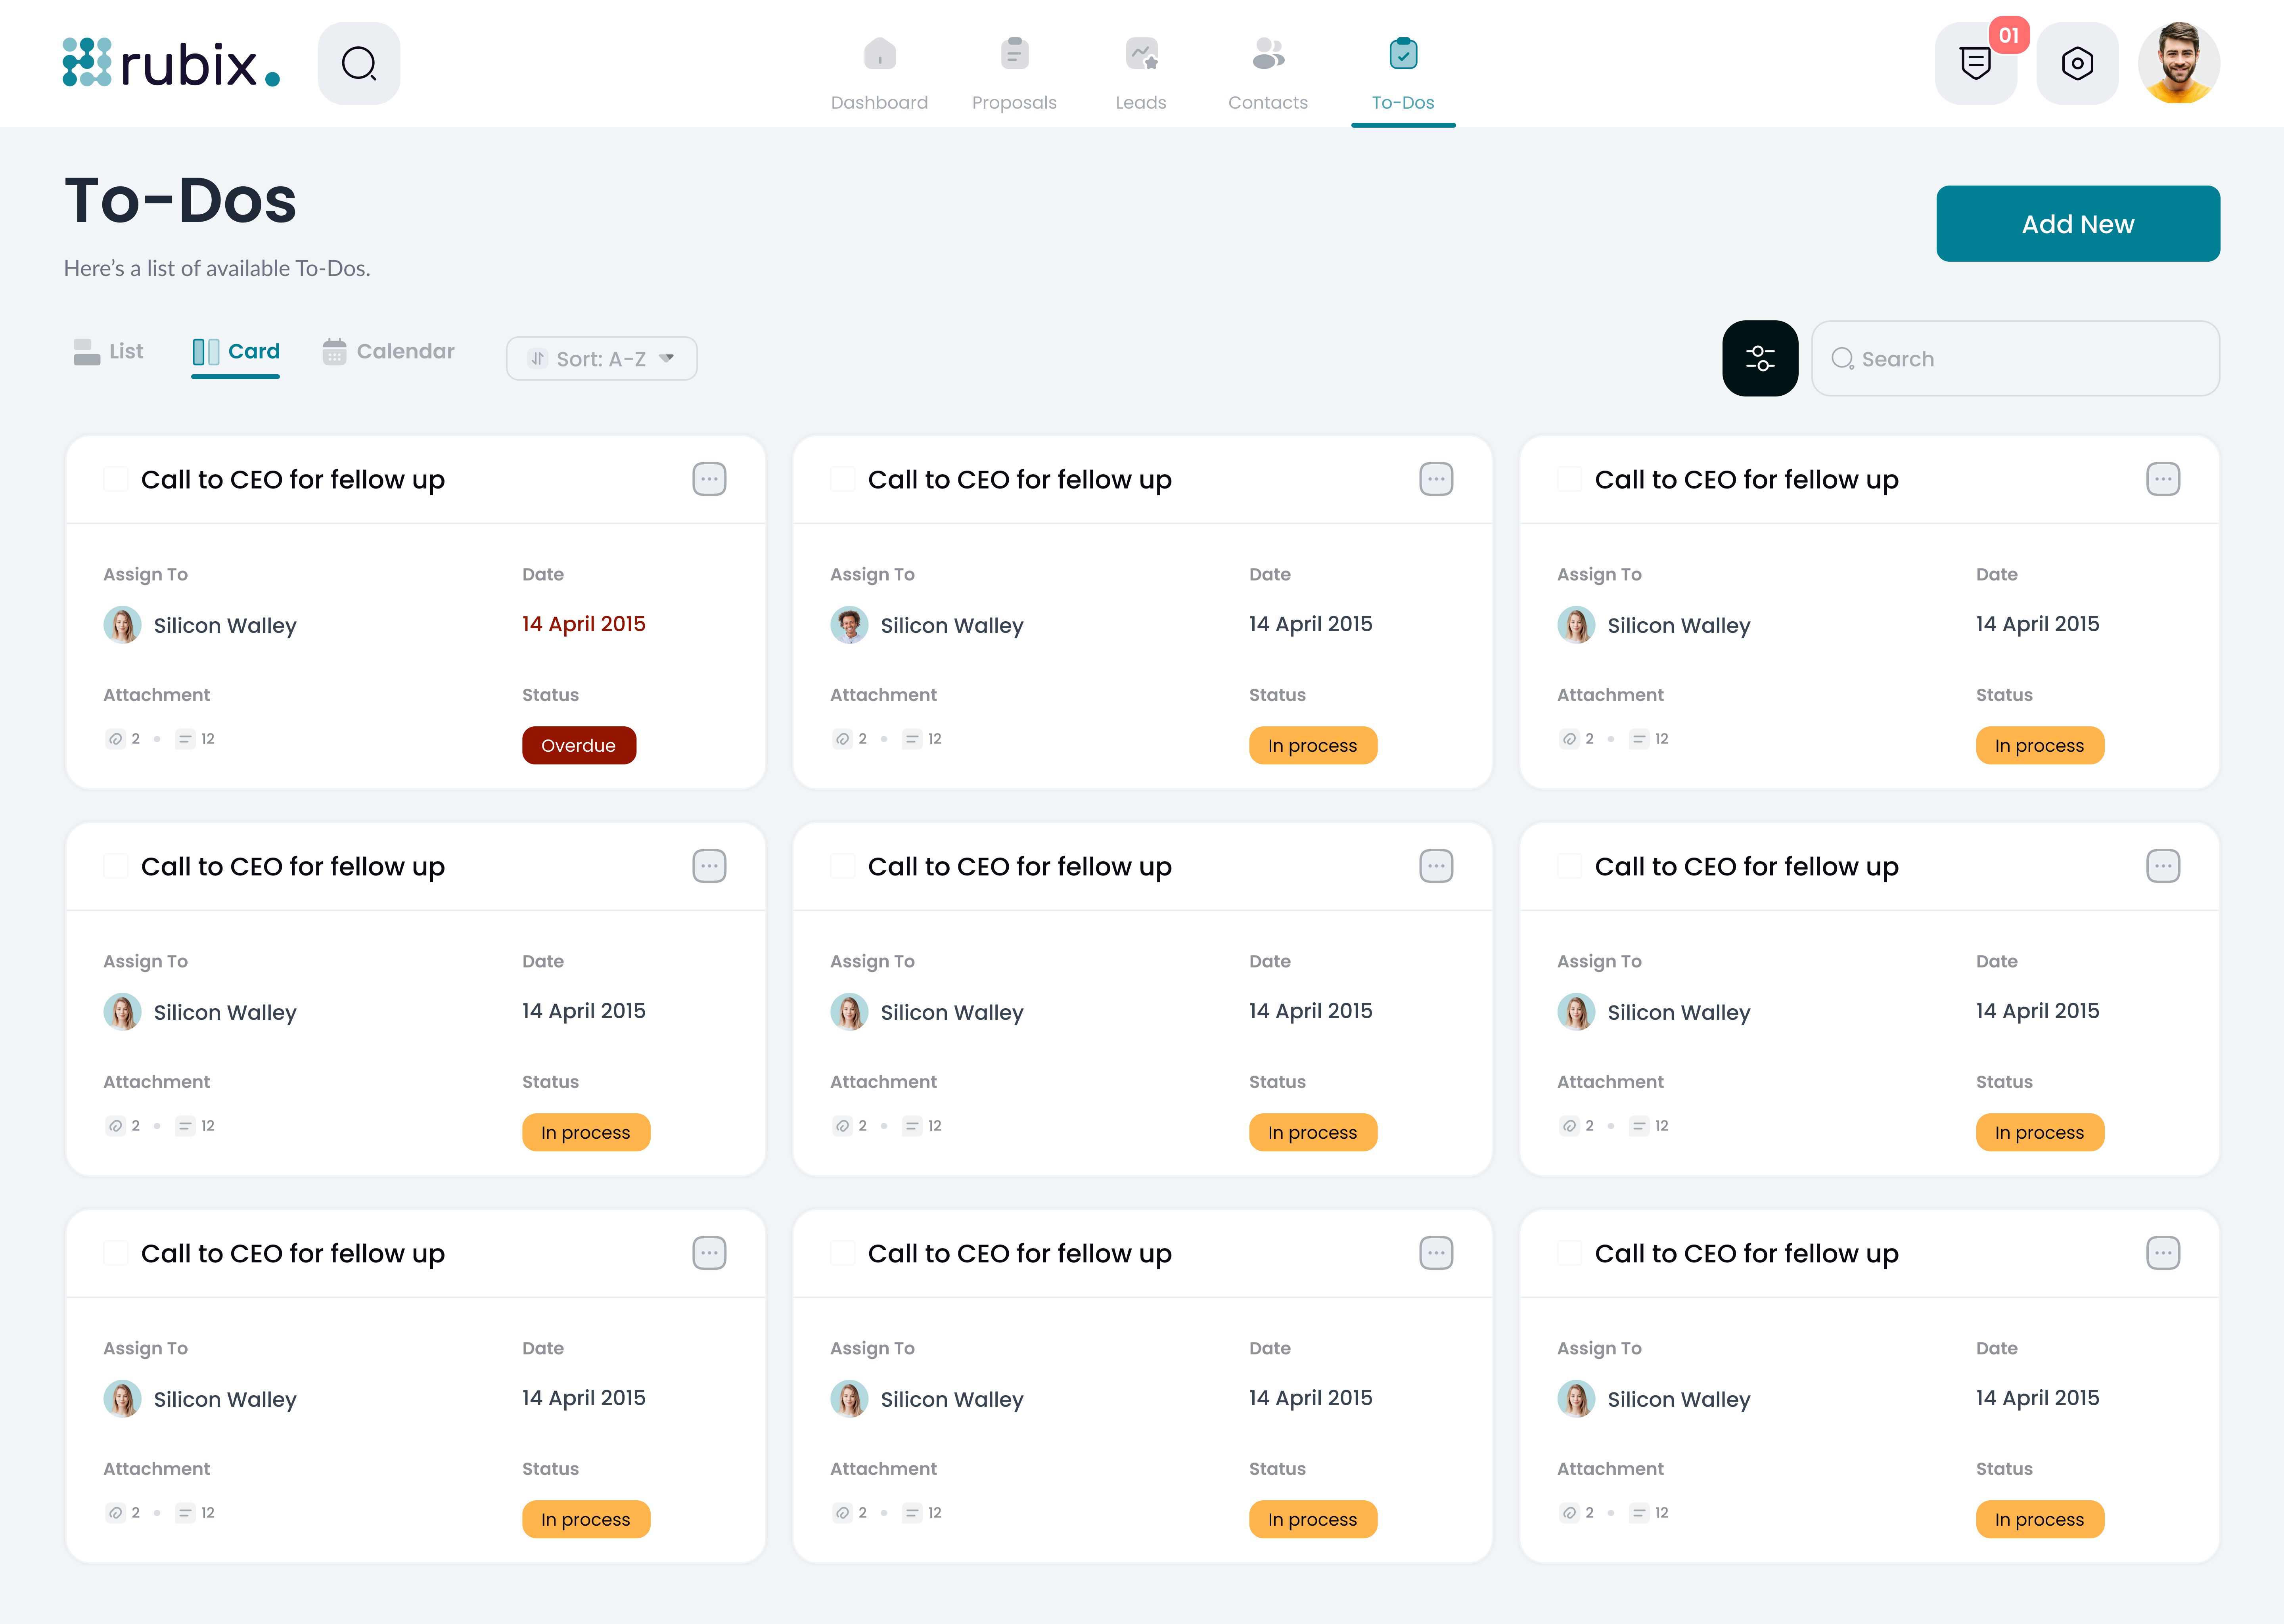Click the Leads navigation icon
The image size is (2284, 1624).
click(1141, 53)
